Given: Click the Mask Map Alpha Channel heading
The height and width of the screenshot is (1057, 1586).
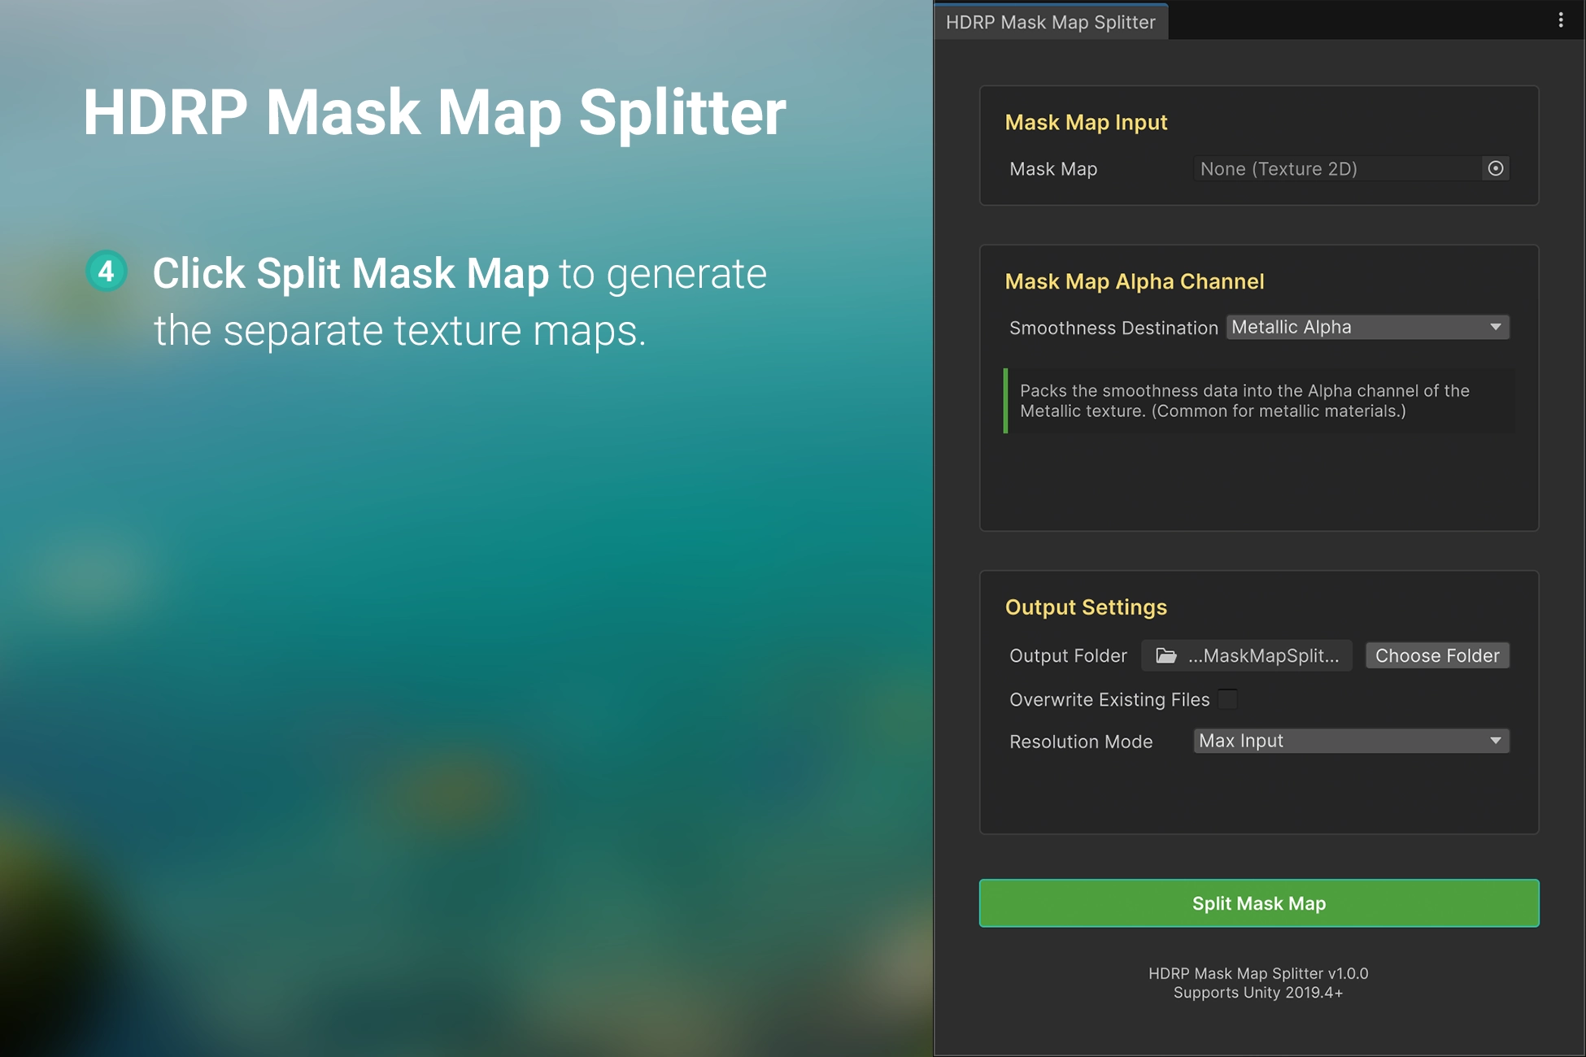Looking at the screenshot, I should point(1134,281).
